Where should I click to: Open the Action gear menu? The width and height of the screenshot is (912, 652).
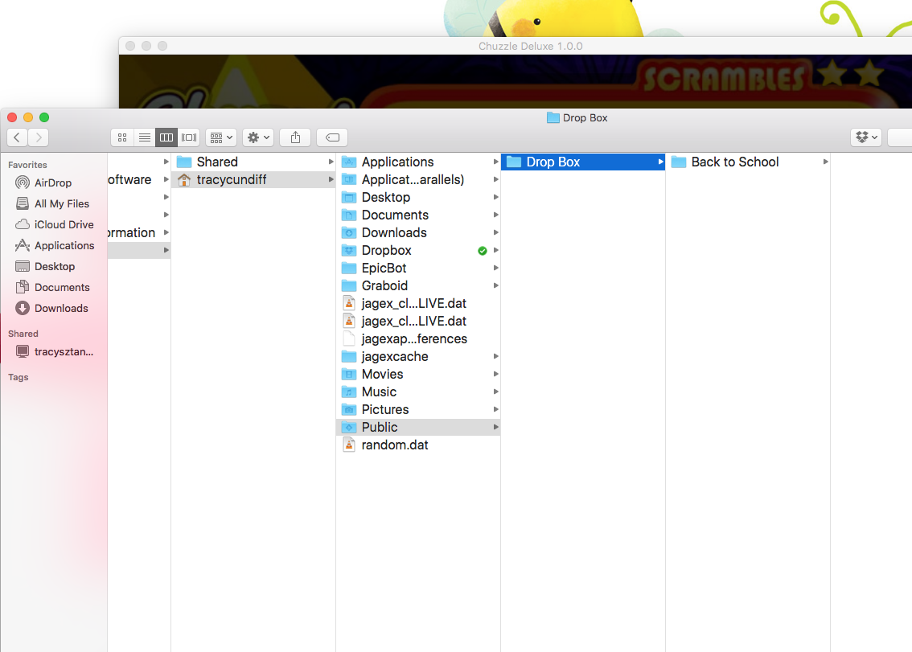[x=258, y=137]
